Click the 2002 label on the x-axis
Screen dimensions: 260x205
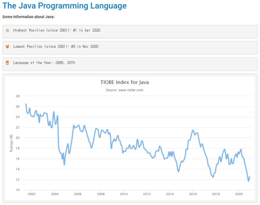[32, 194]
